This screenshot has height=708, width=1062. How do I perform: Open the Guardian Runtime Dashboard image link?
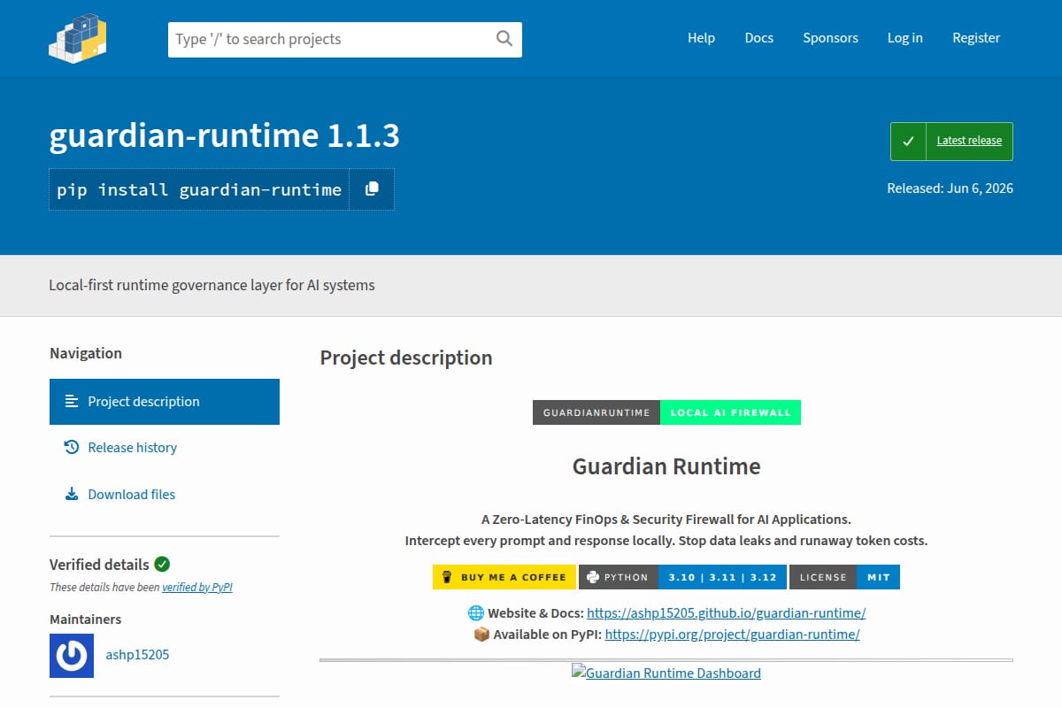click(x=666, y=673)
